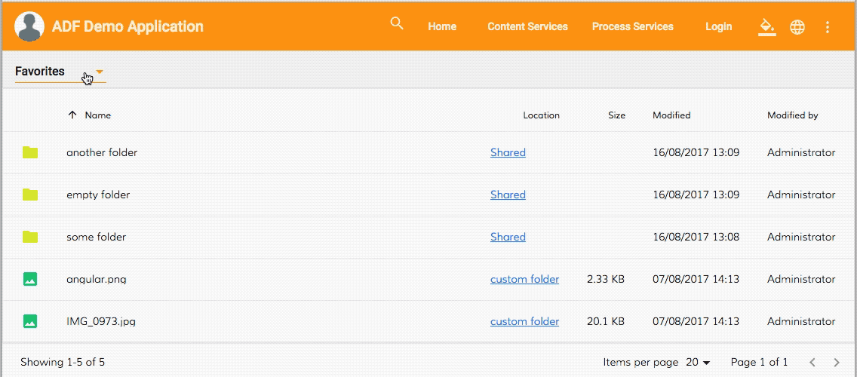
Task: Open the Items per page dropdown
Action: pos(698,363)
